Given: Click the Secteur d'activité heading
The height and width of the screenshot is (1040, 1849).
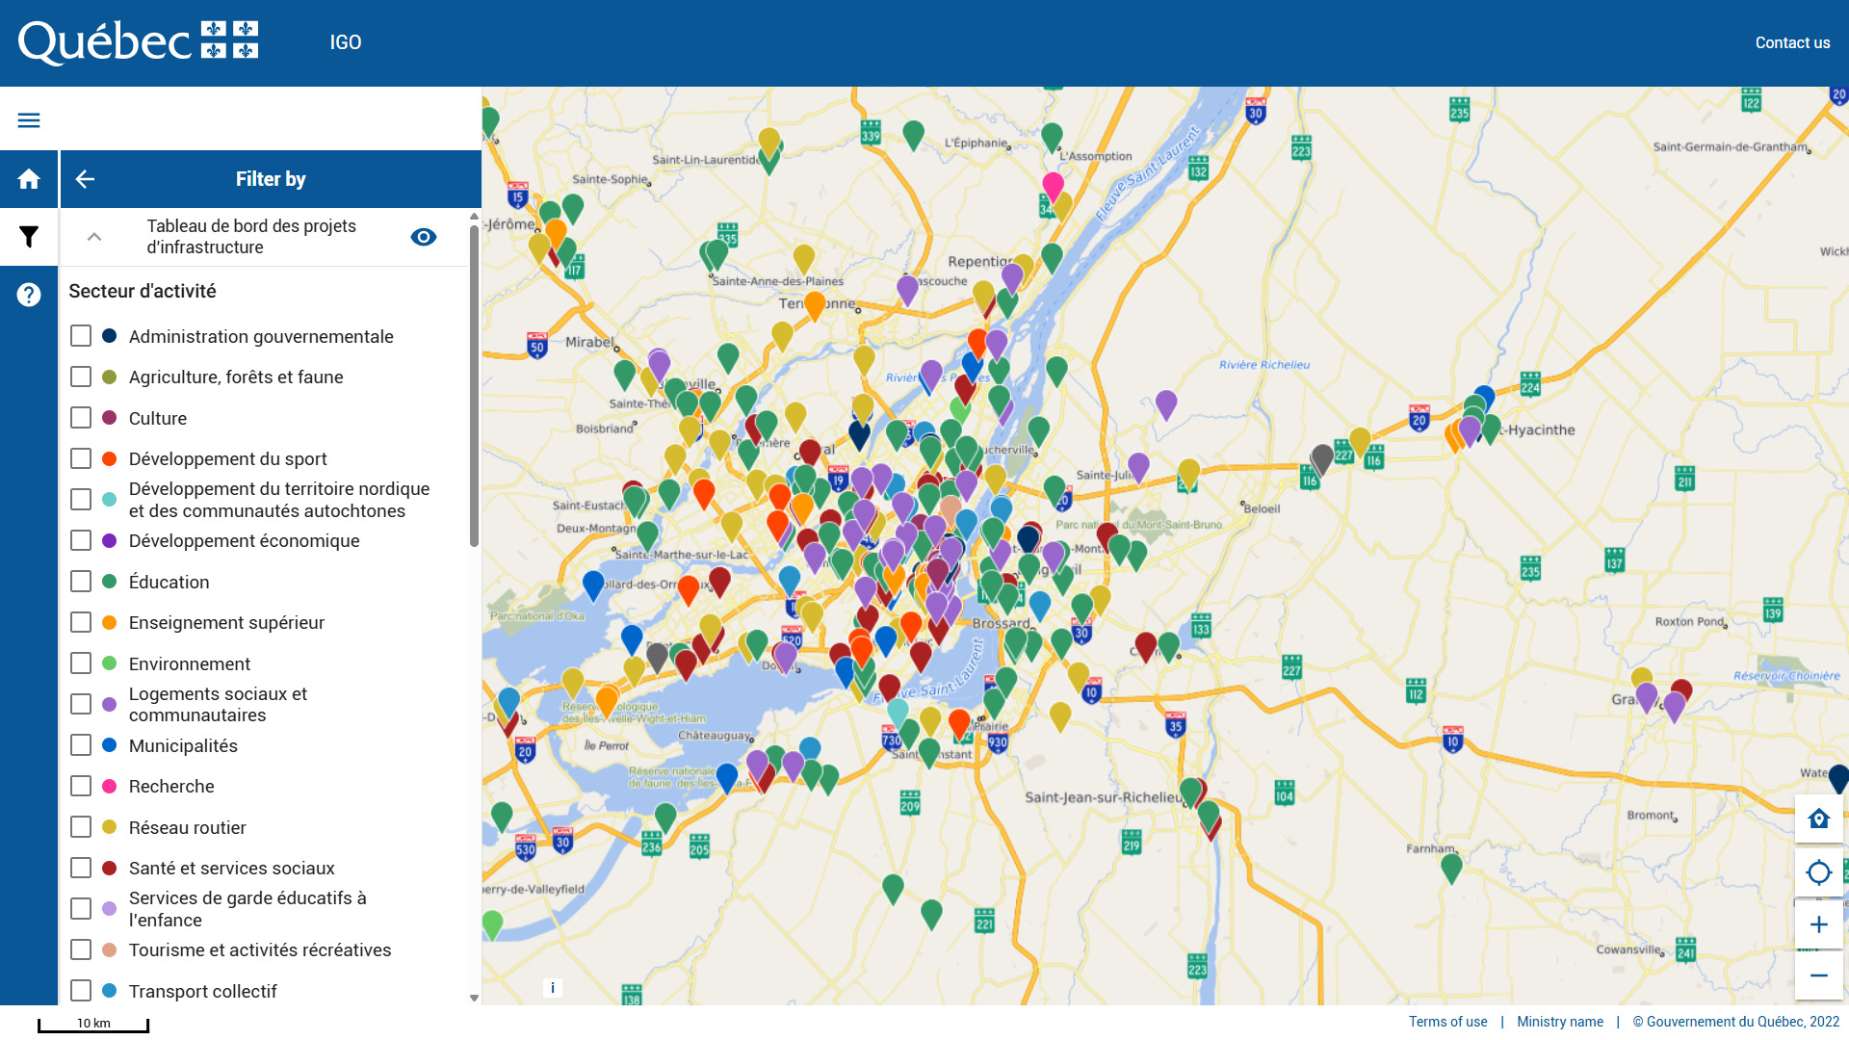Looking at the screenshot, I should 143,291.
